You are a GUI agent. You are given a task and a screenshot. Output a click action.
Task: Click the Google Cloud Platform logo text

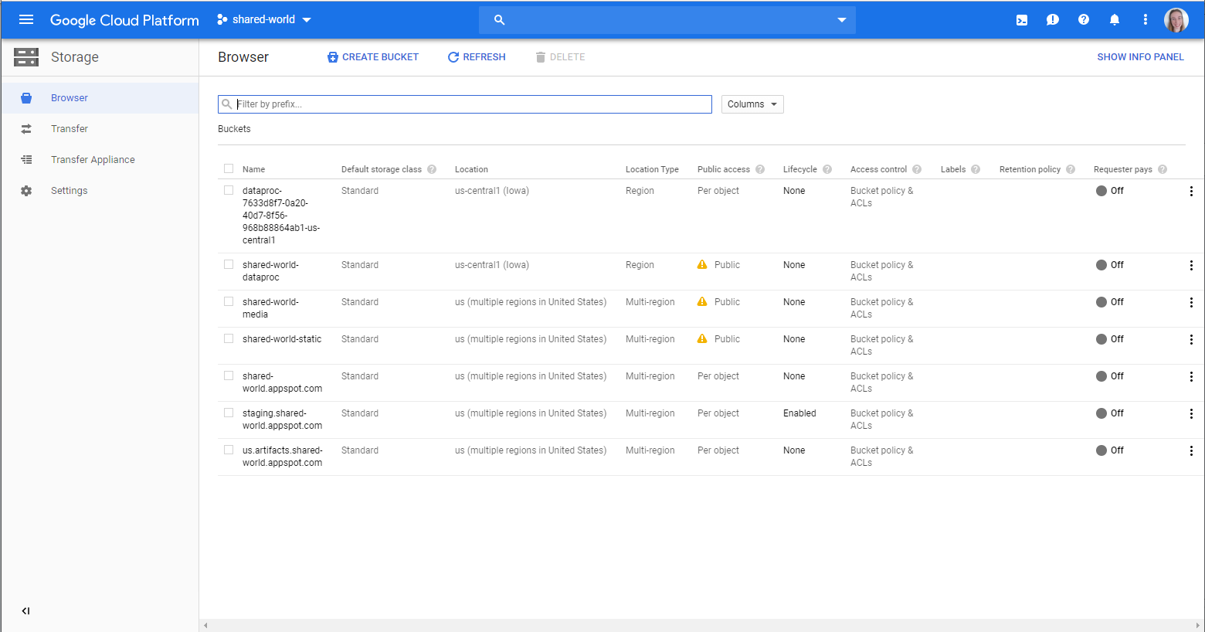click(124, 20)
